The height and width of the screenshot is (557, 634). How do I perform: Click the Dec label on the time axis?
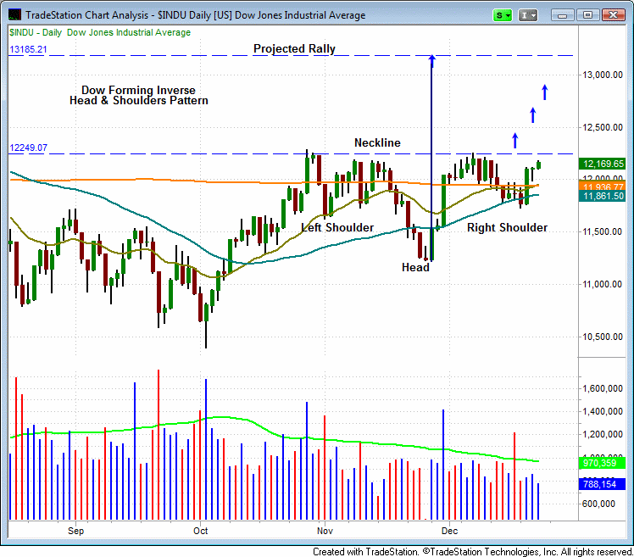coord(449,531)
